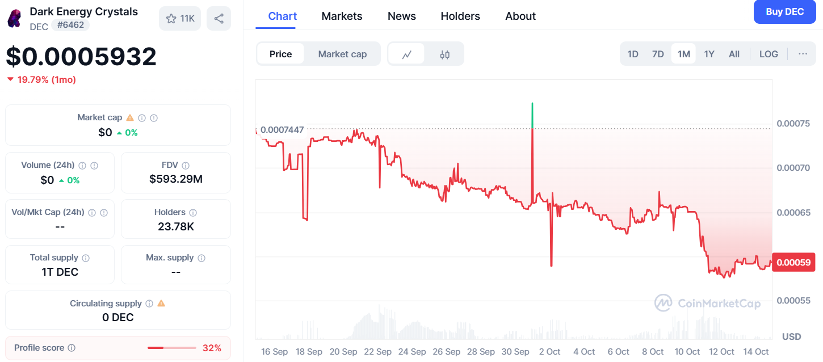
Task: Select the 1Y time range
Action: point(709,54)
